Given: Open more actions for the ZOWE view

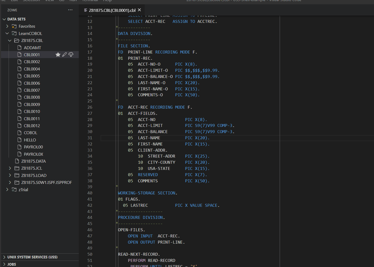Looking at the screenshot, I should pos(70,10).
